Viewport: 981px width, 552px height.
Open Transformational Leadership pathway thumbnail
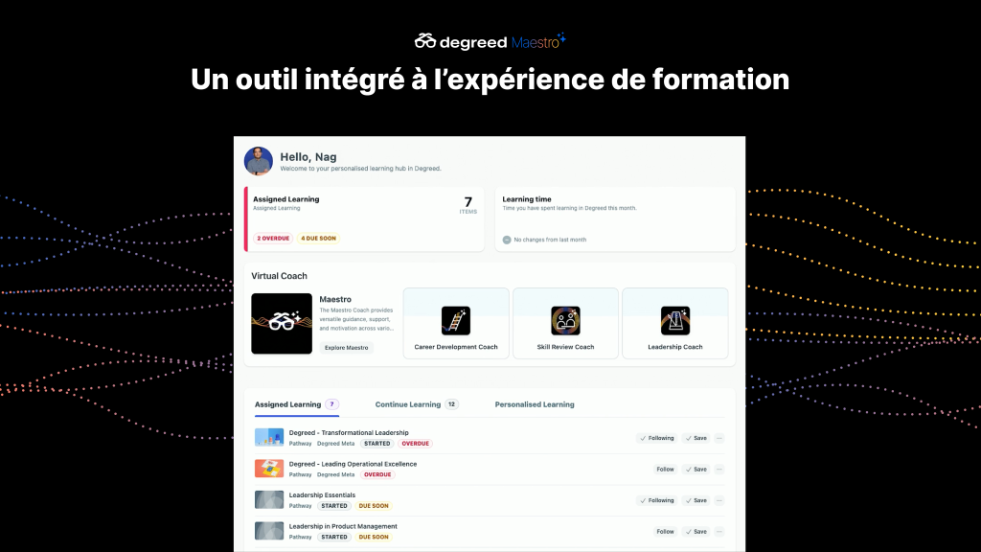click(269, 437)
